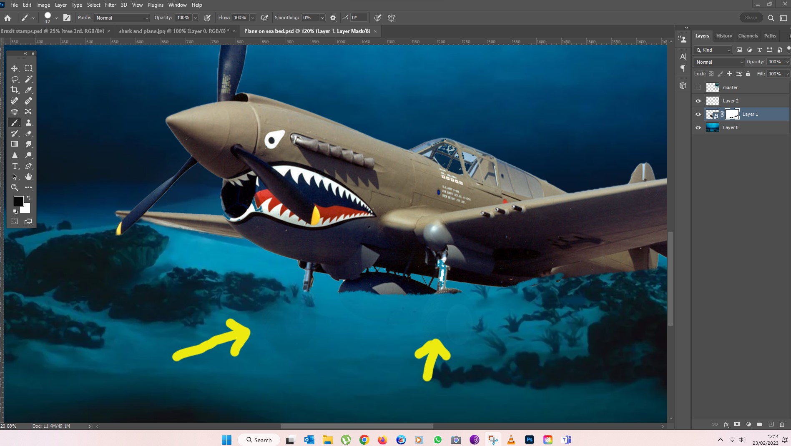Show the master layer

tap(698, 87)
